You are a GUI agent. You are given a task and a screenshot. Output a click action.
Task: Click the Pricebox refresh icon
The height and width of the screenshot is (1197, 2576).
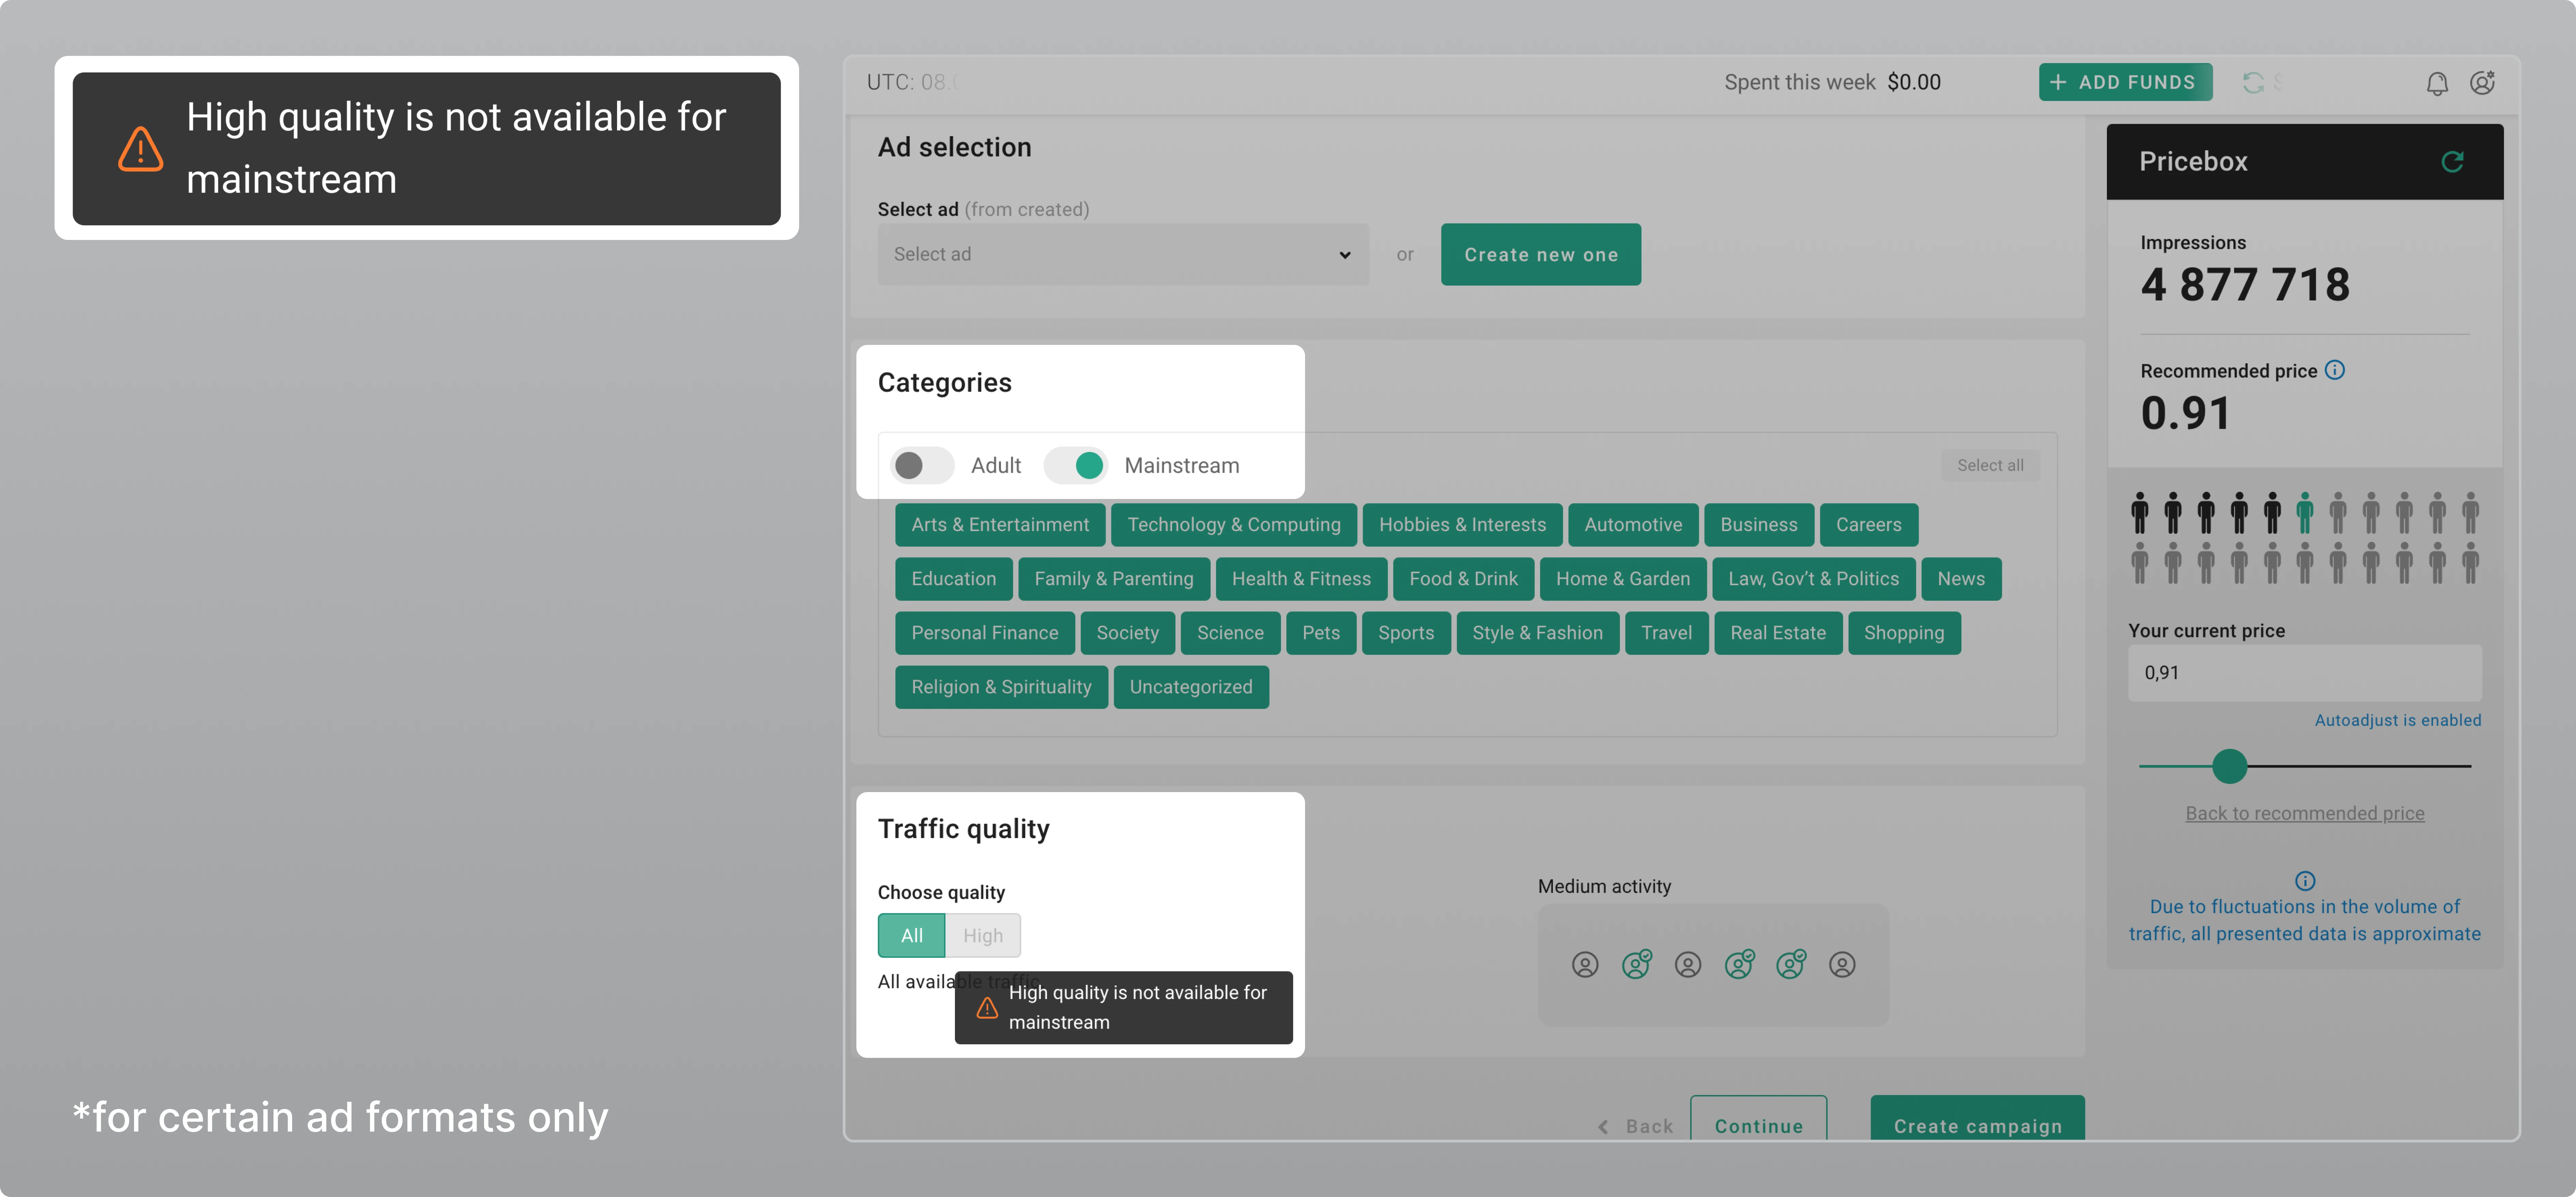2452,162
